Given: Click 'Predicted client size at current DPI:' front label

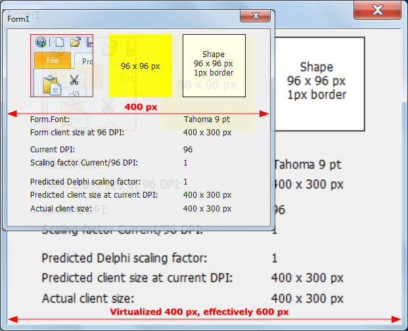Looking at the screenshot, I should pos(94,195).
